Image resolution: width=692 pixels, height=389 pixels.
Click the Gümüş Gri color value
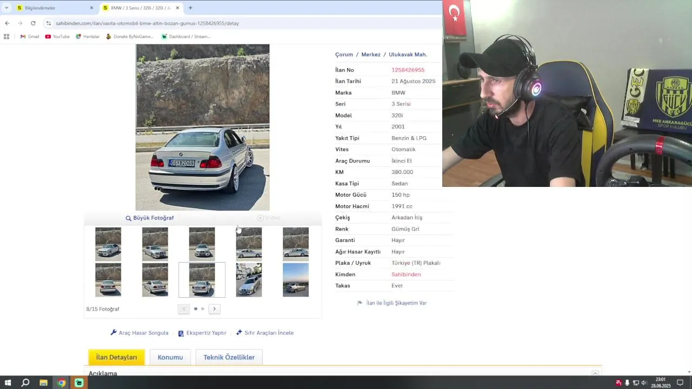tap(405, 229)
